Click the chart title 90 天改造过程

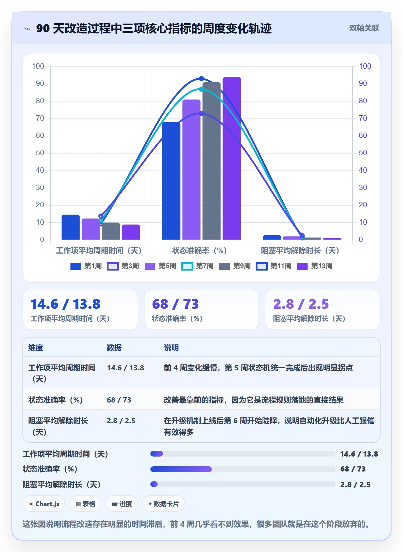pyautogui.click(x=154, y=28)
